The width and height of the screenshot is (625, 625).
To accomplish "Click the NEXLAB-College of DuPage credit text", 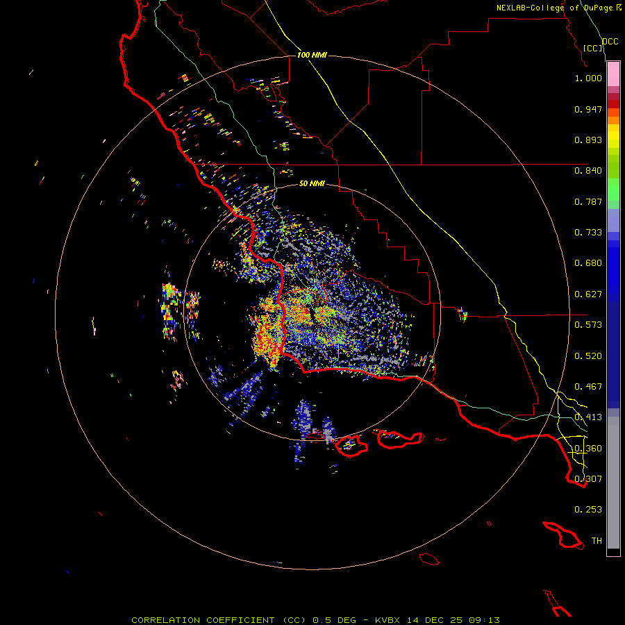I will (556, 8).
